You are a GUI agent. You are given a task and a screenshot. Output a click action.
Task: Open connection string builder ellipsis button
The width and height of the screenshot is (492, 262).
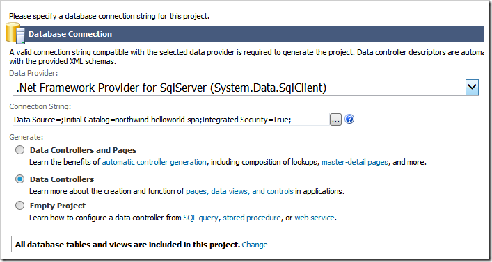tap(335, 120)
